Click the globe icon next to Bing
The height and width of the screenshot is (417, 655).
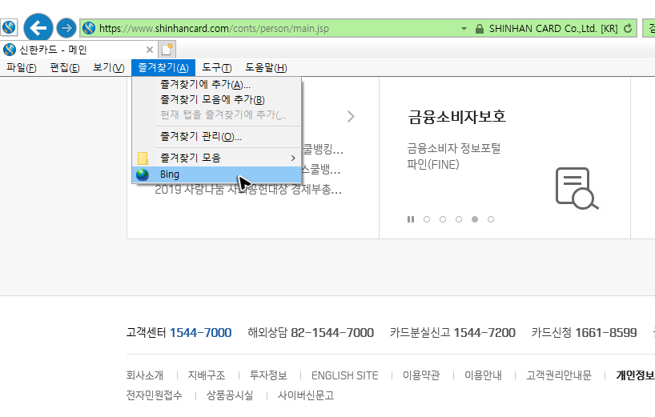143,174
